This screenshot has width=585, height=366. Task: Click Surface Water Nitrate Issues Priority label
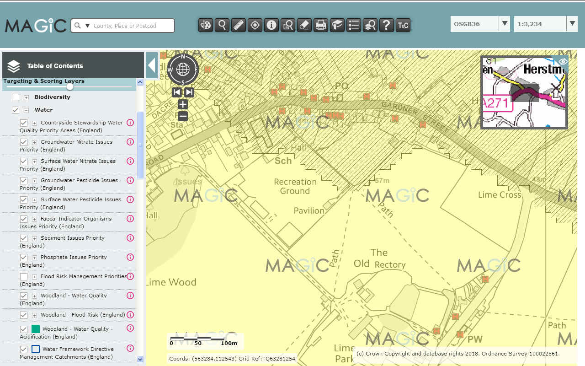click(68, 165)
